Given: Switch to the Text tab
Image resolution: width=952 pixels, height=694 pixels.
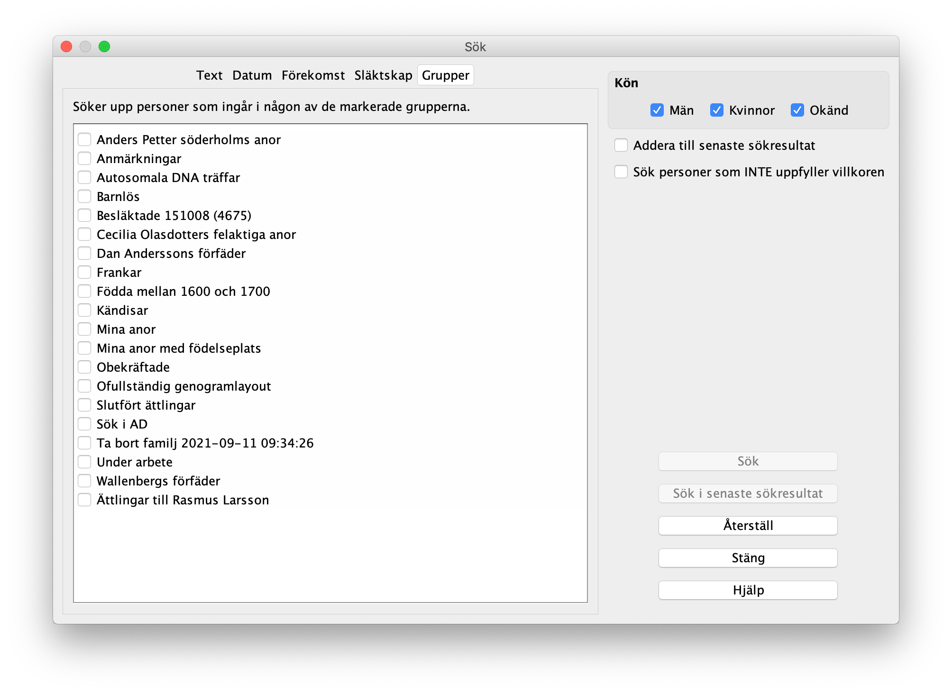Looking at the screenshot, I should click(209, 75).
